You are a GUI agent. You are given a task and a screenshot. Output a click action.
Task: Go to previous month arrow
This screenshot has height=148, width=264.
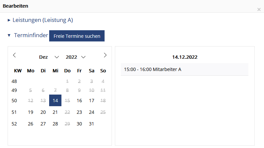click(14, 55)
